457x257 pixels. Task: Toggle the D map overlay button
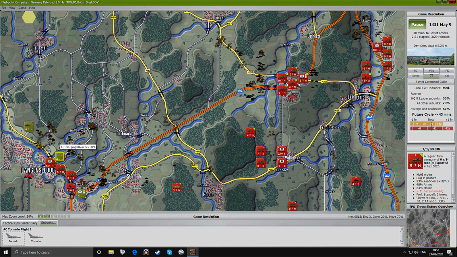point(67,216)
